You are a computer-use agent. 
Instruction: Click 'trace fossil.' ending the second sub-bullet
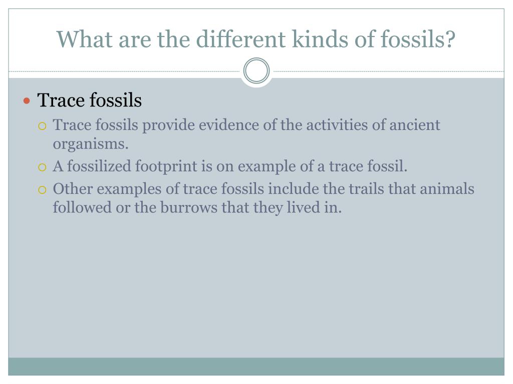click(368, 166)
